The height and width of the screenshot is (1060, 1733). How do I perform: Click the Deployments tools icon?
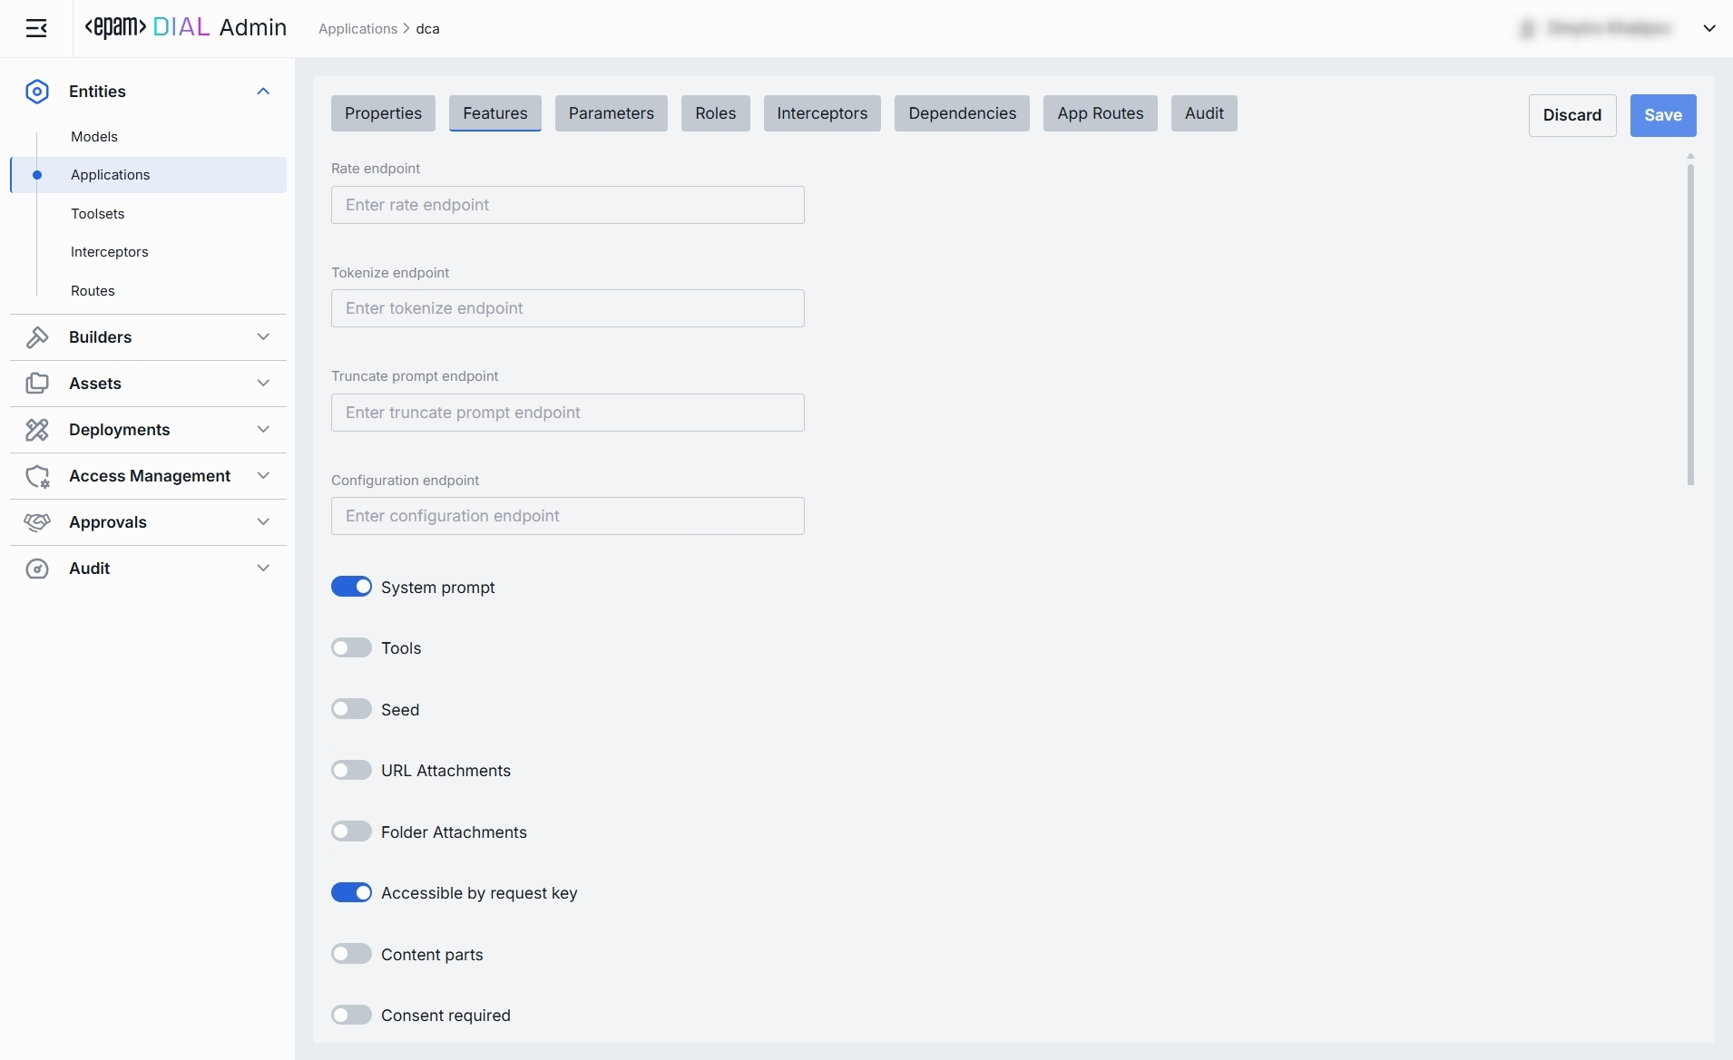click(x=37, y=430)
